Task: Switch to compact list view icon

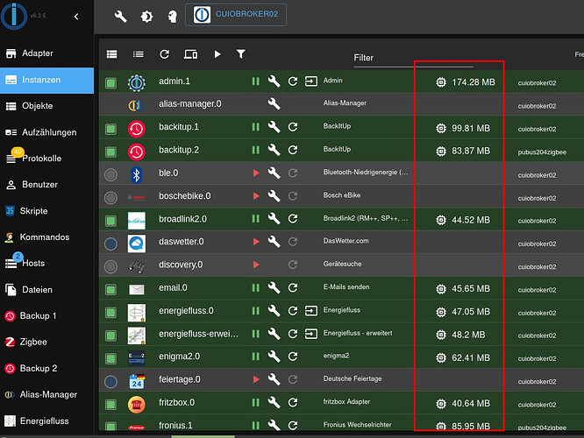Action: tap(139, 54)
